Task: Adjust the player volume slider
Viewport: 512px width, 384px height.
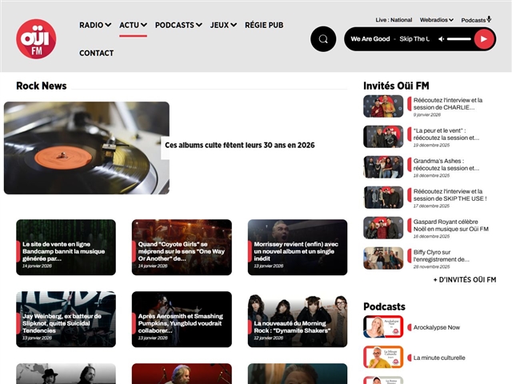Action: click(x=458, y=39)
